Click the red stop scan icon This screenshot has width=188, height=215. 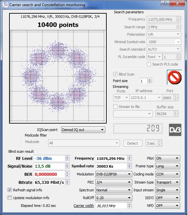[x=174, y=77]
